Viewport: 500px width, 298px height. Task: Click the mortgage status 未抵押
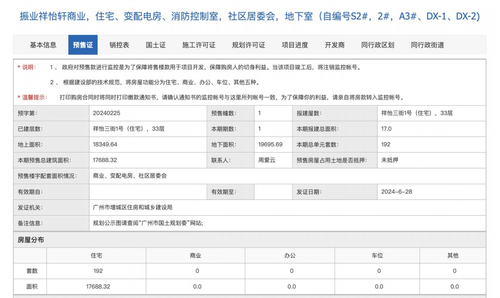[390, 160]
